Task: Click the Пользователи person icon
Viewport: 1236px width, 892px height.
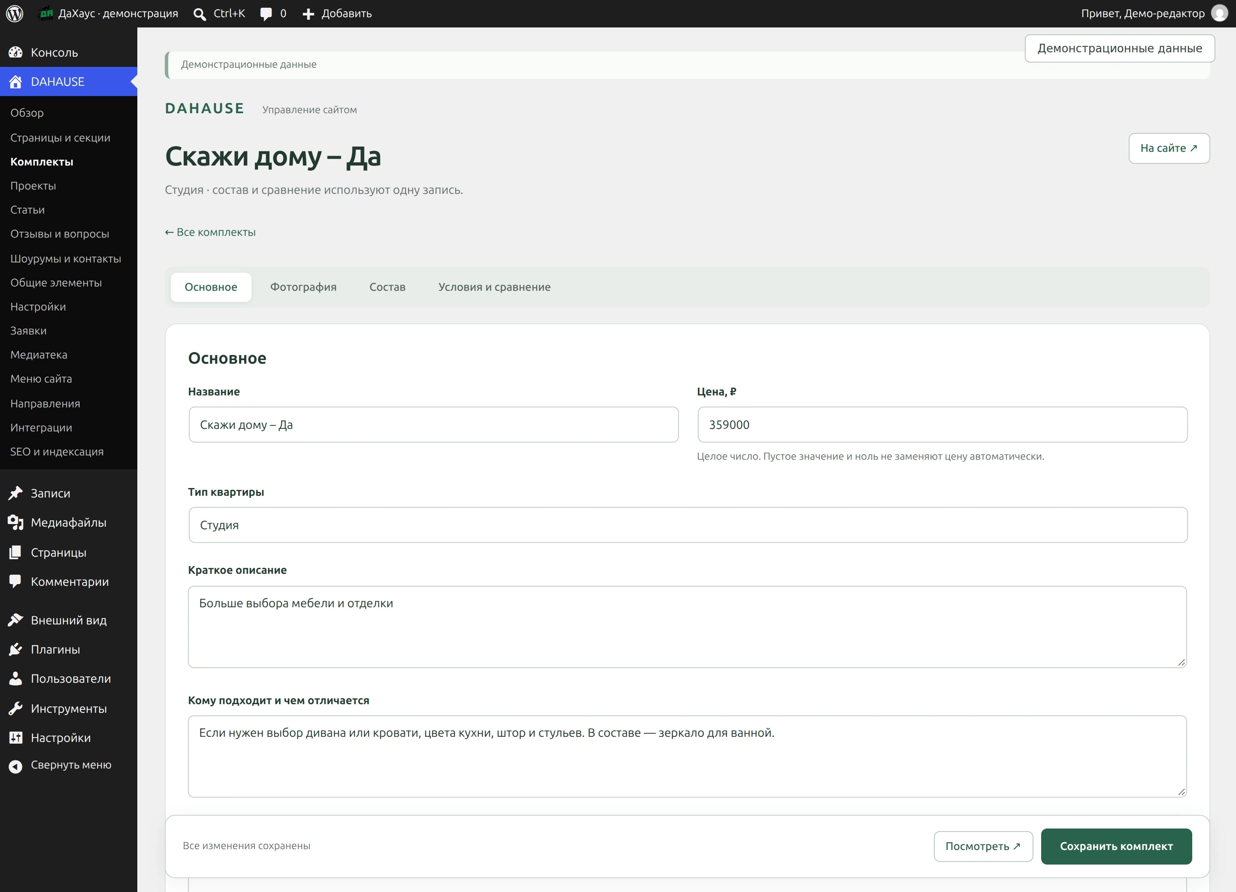Action: click(x=15, y=678)
